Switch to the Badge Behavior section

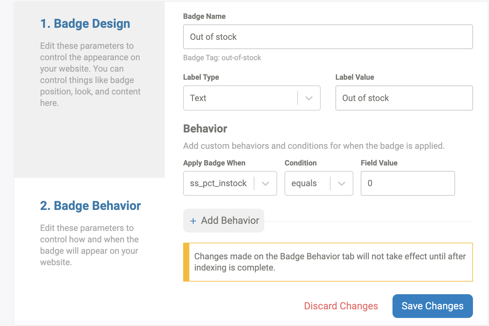tap(90, 205)
